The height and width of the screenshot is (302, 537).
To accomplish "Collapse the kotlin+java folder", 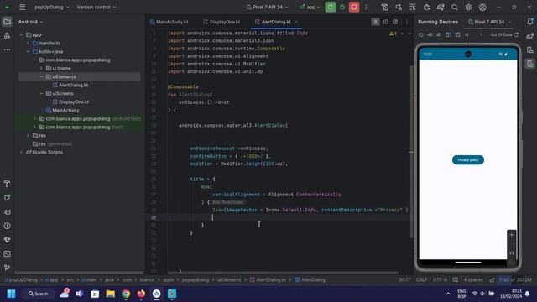I will (x=28, y=52).
